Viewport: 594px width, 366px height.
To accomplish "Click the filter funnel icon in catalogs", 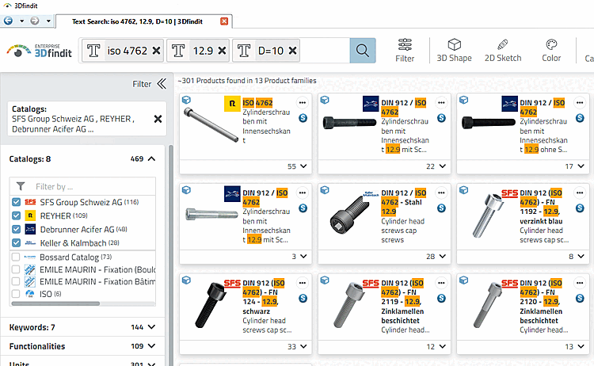I will (x=21, y=186).
